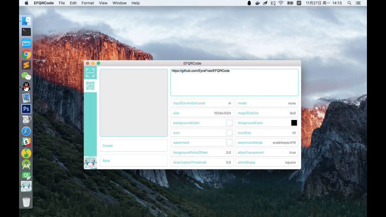Click the Create button
Image resolution: width=386 pixels, height=217 pixels.
[x=134, y=146]
